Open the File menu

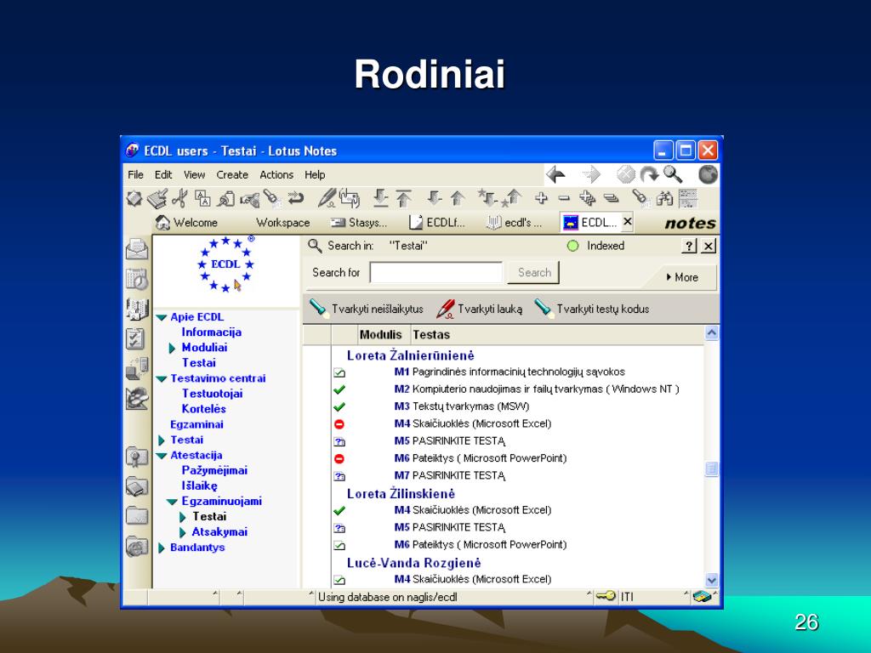[x=135, y=175]
